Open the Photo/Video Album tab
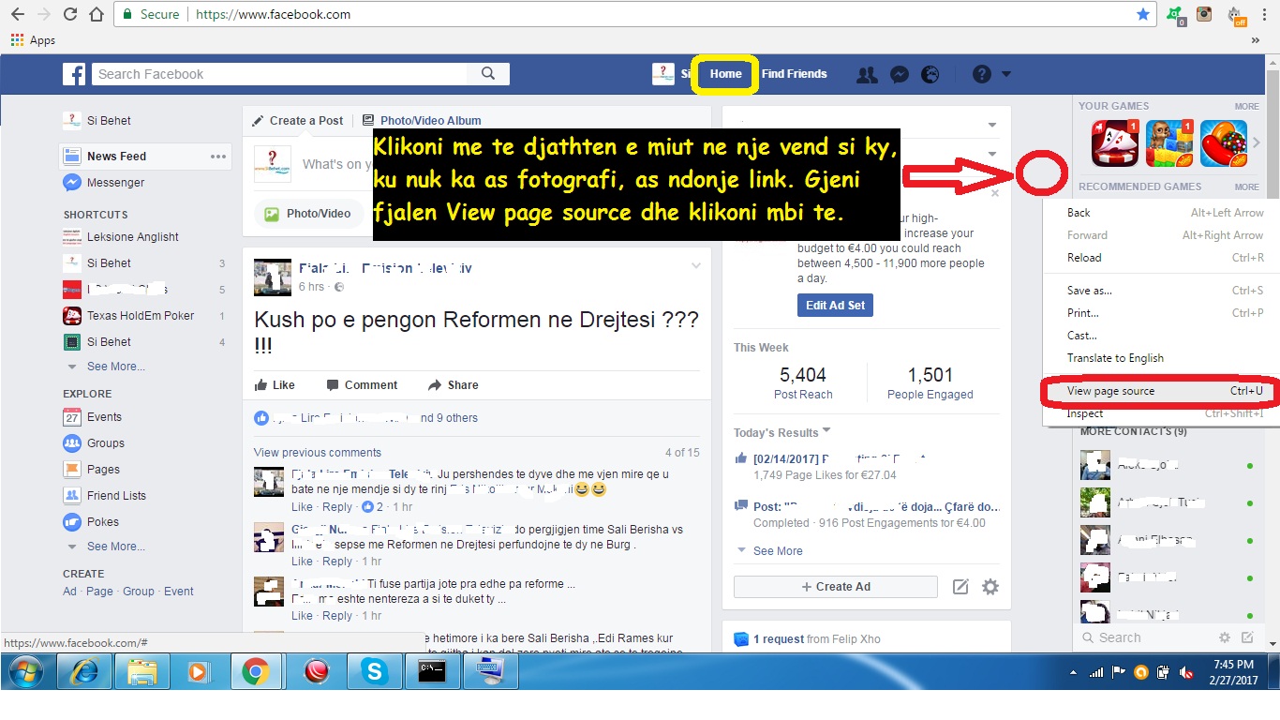Screen dimensions: 1280x720 pyautogui.click(x=422, y=121)
